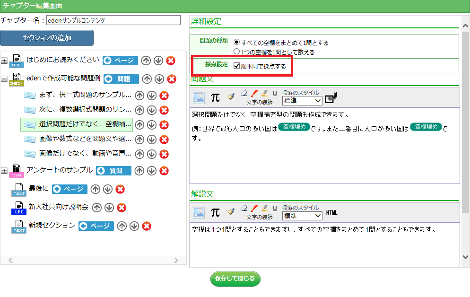This screenshot has width=470, height=297.
Task: Click second 空欄埋め blank in 問題文
Action: point(426,127)
